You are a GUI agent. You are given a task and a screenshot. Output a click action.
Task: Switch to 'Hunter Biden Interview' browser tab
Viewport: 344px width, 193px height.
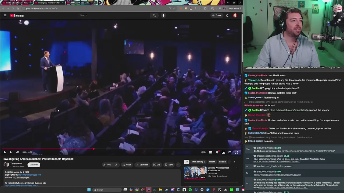tap(17, 3)
